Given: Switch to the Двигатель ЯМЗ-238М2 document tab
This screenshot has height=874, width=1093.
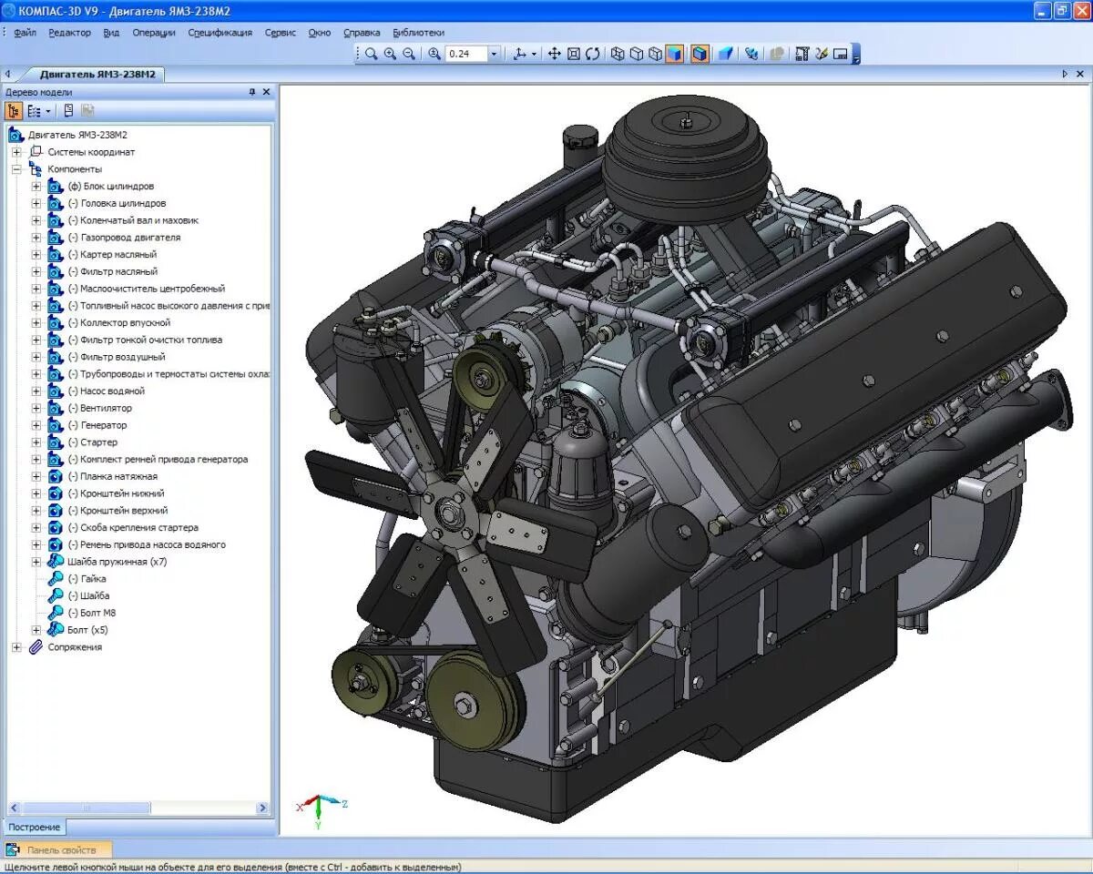Looking at the screenshot, I should [96, 75].
